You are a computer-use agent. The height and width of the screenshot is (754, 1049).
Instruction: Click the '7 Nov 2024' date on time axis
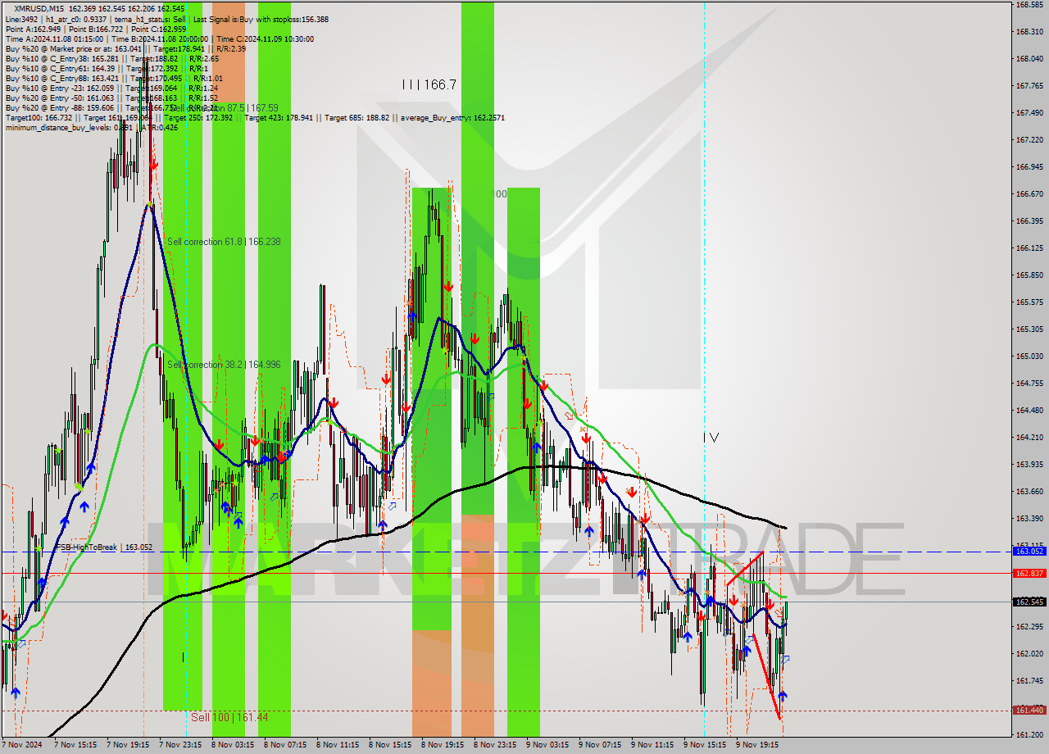[x=20, y=746]
